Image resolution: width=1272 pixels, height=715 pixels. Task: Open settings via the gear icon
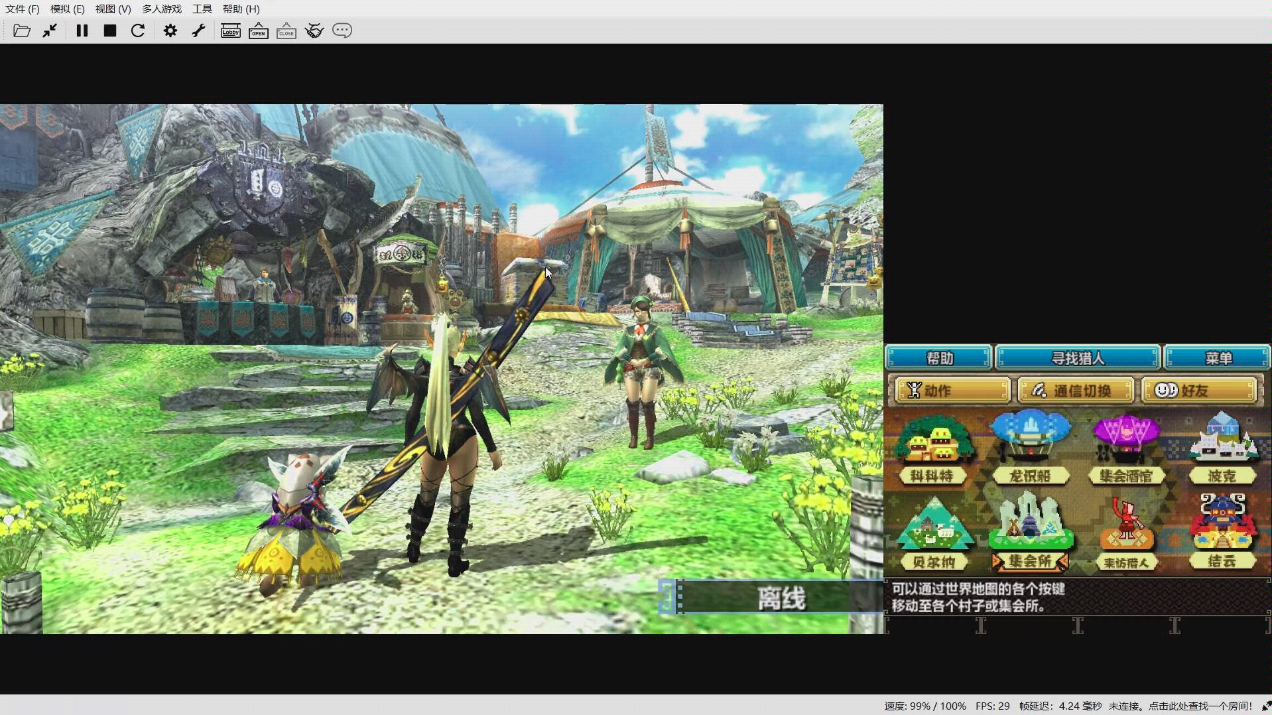tap(170, 31)
